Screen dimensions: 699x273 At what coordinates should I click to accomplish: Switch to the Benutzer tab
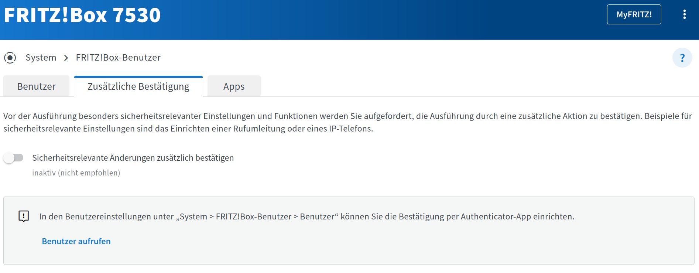(x=36, y=86)
